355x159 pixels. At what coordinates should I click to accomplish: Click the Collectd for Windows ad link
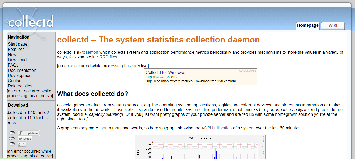point(165,73)
